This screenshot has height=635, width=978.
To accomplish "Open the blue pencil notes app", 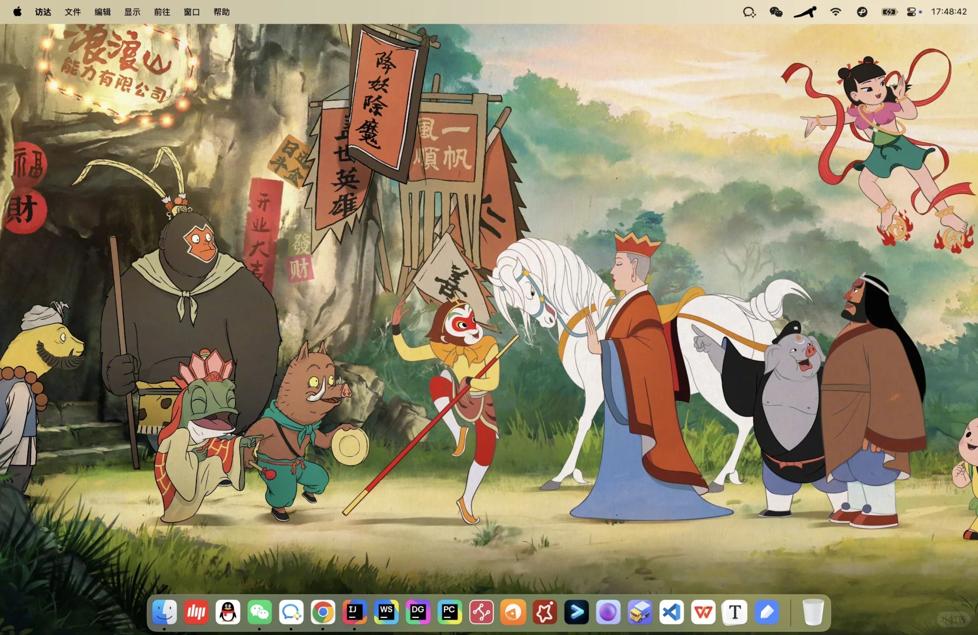I will pos(767,613).
